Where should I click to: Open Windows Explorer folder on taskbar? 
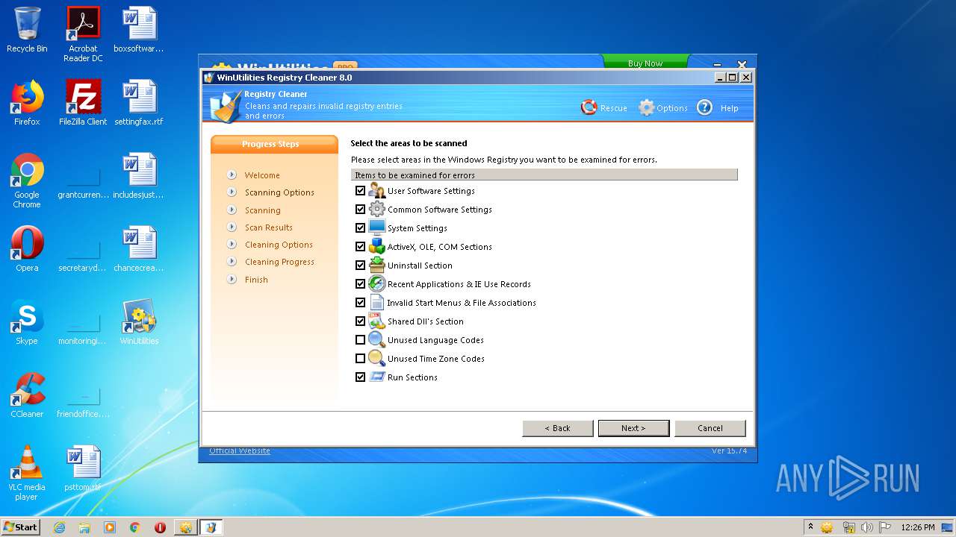click(84, 527)
